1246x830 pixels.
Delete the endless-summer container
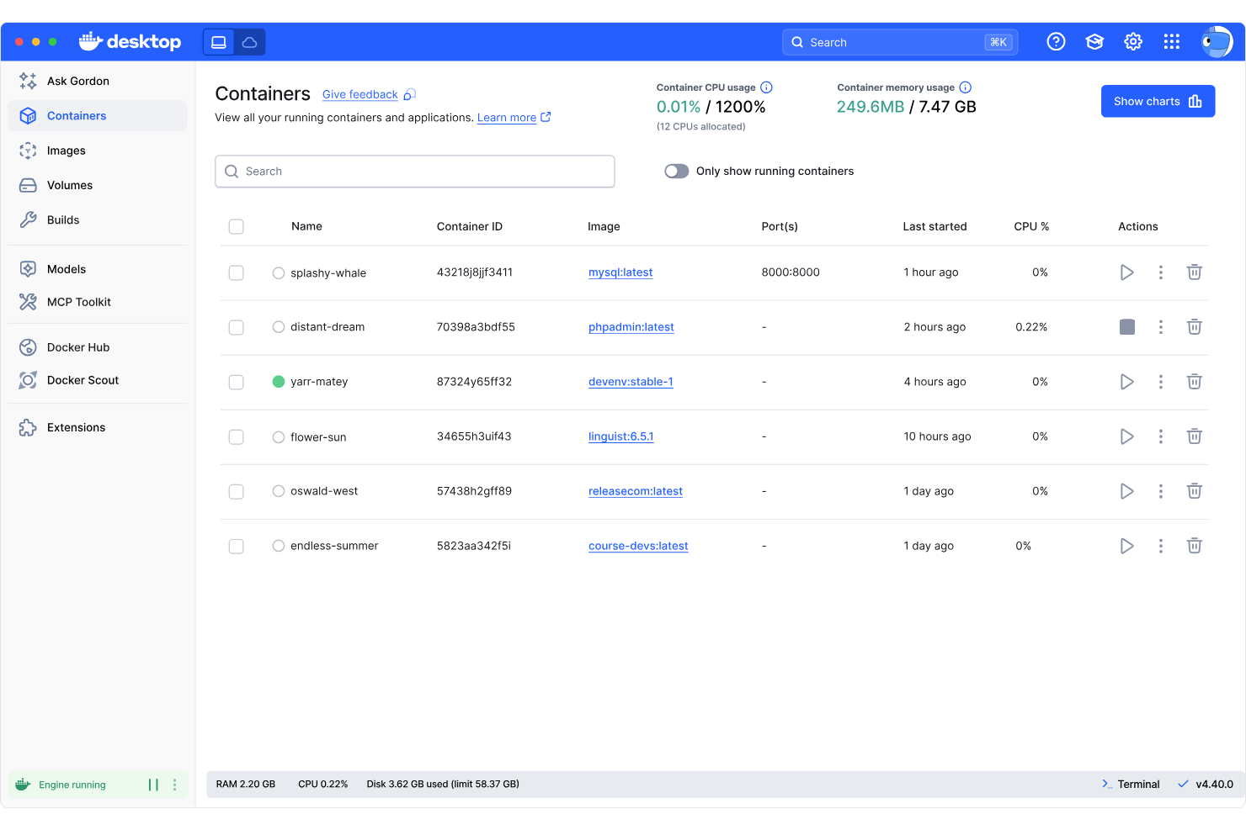click(x=1195, y=546)
